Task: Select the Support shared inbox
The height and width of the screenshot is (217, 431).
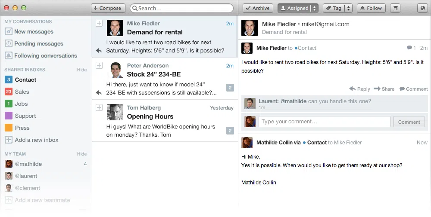Action: pos(25,116)
